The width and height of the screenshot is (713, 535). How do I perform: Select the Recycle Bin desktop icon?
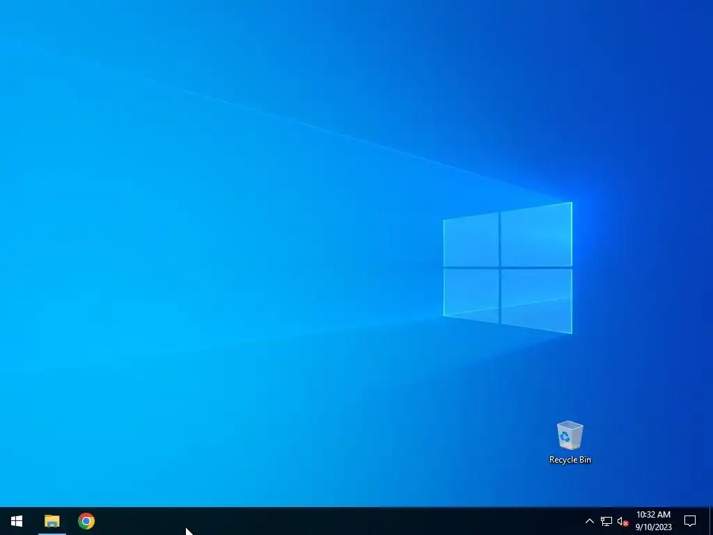coord(570,442)
